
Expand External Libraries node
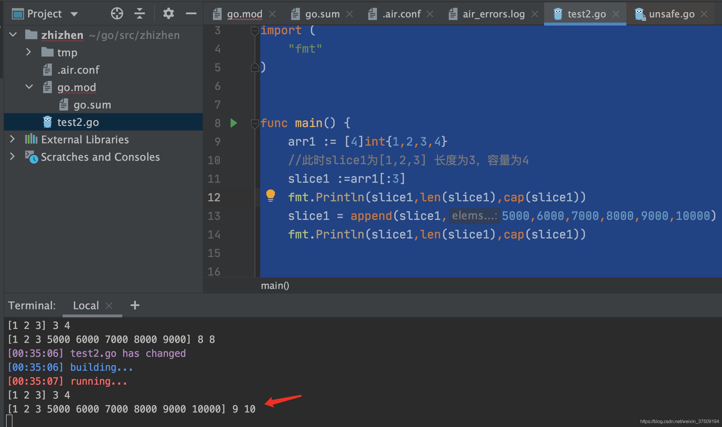point(12,140)
